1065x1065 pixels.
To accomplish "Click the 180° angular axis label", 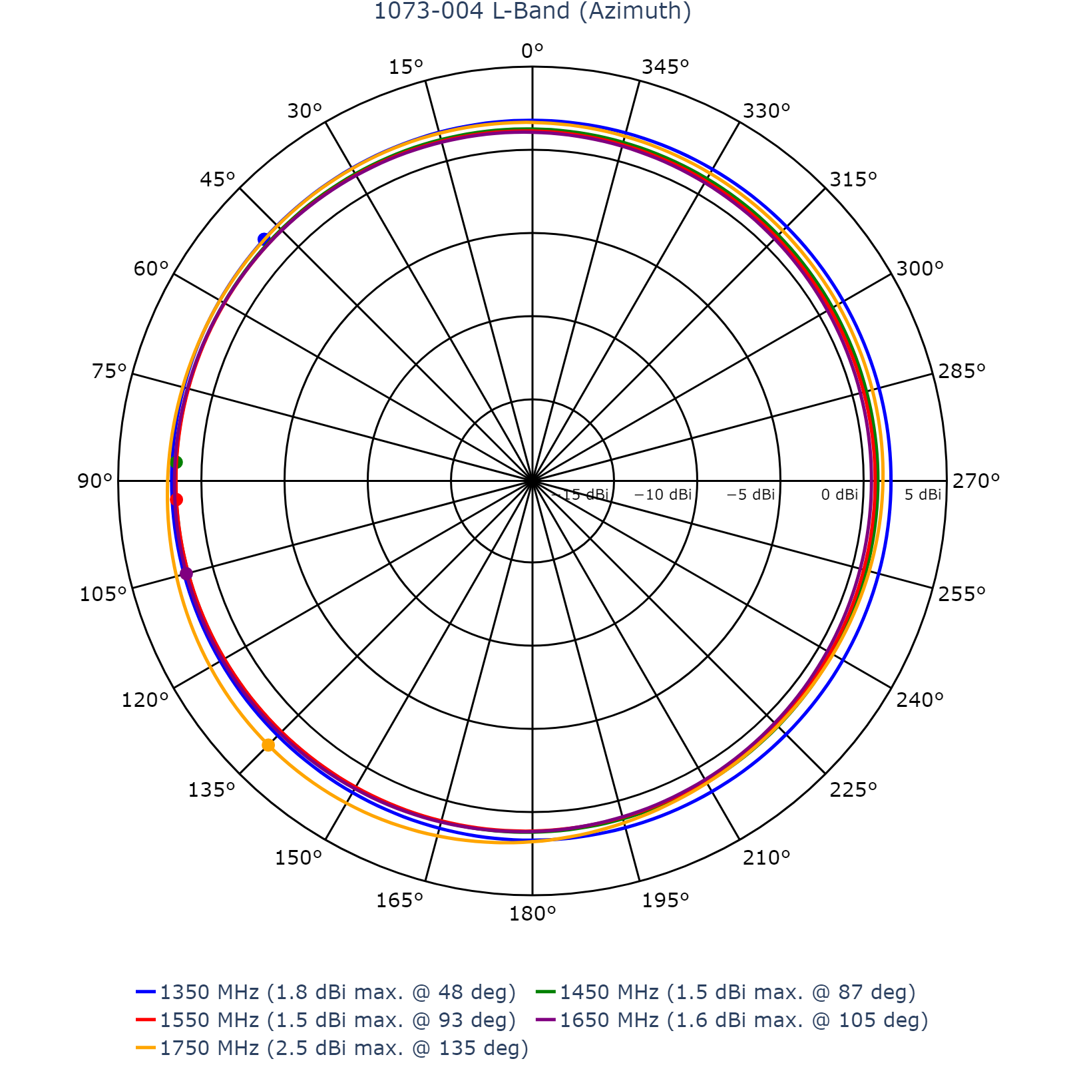I will click(x=532, y=914).
